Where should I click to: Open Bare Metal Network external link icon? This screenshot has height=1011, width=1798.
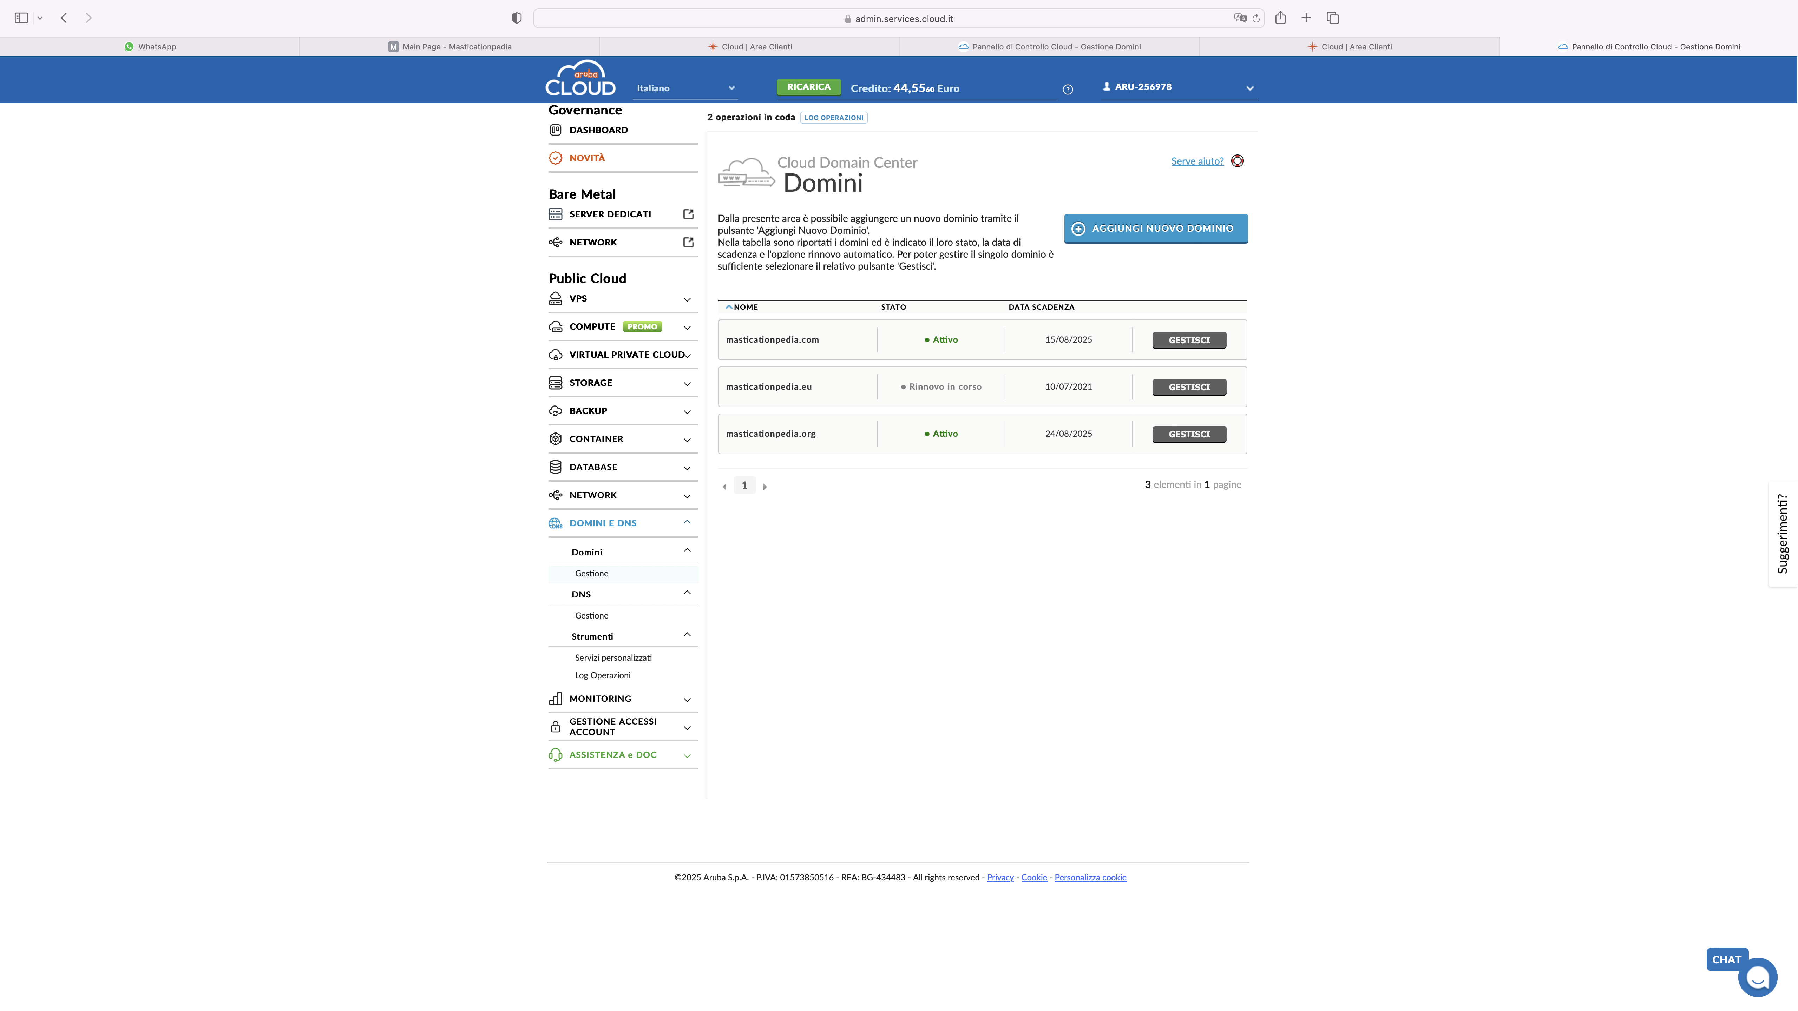click(688, 242)
